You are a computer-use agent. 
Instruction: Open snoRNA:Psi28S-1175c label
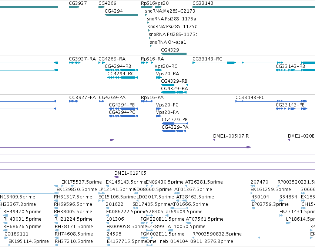click(x=173, y=34)
